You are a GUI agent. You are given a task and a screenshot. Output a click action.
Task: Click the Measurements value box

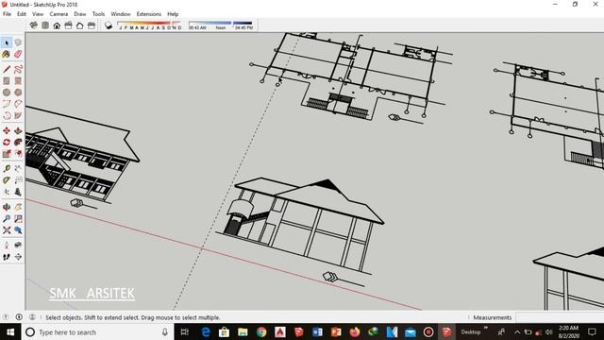point(560,317)
